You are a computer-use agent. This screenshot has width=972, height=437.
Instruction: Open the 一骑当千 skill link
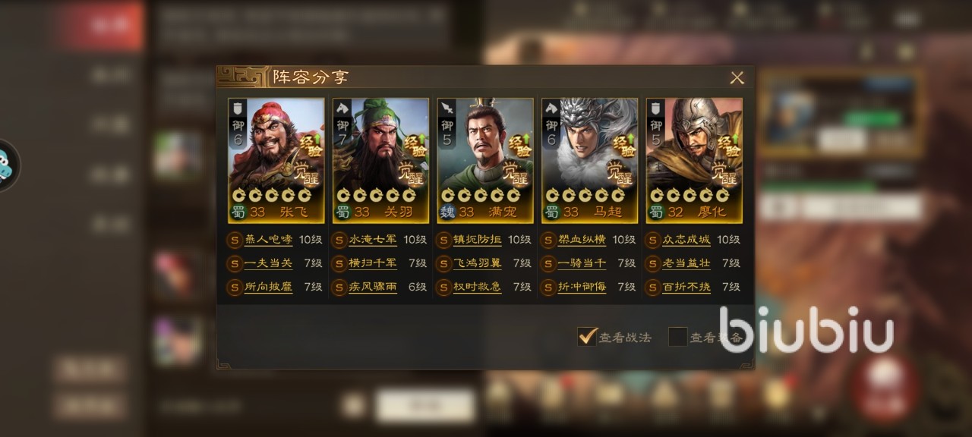coord(582,263)
